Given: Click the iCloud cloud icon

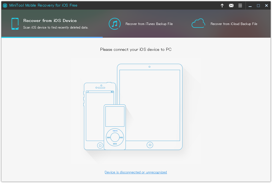Looking at the screenshot, I should point(198,23).
